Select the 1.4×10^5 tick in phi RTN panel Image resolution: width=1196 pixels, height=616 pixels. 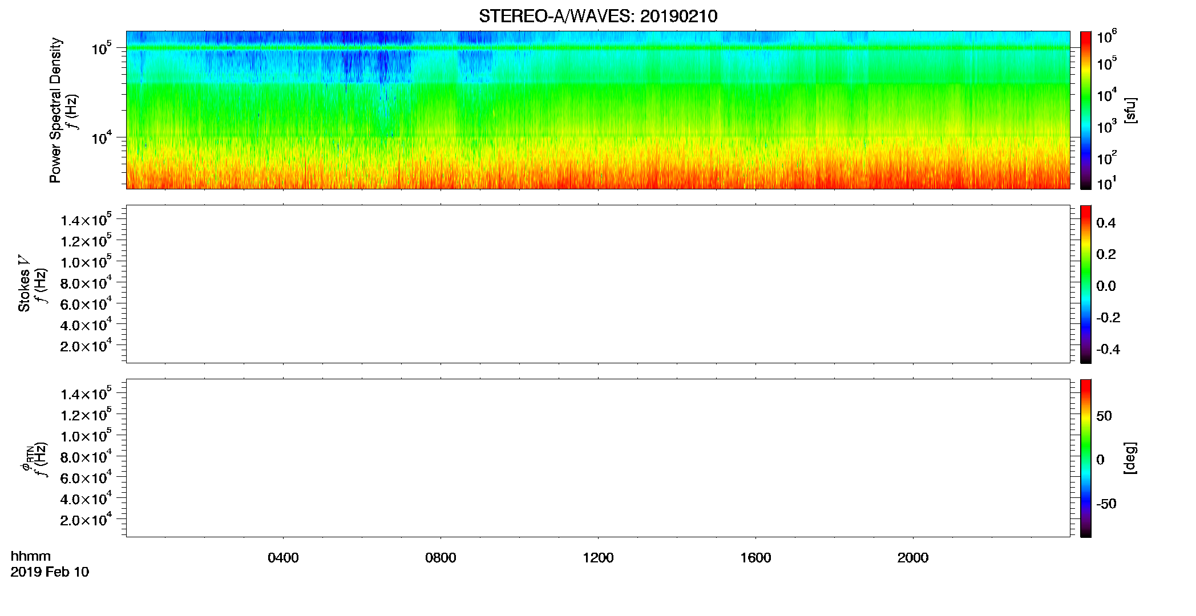click(x=86, y=394)
